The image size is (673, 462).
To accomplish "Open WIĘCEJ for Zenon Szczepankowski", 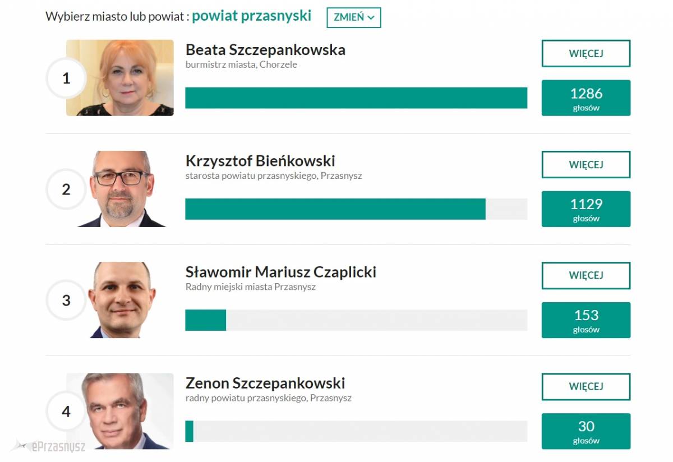I will (586, 386).
